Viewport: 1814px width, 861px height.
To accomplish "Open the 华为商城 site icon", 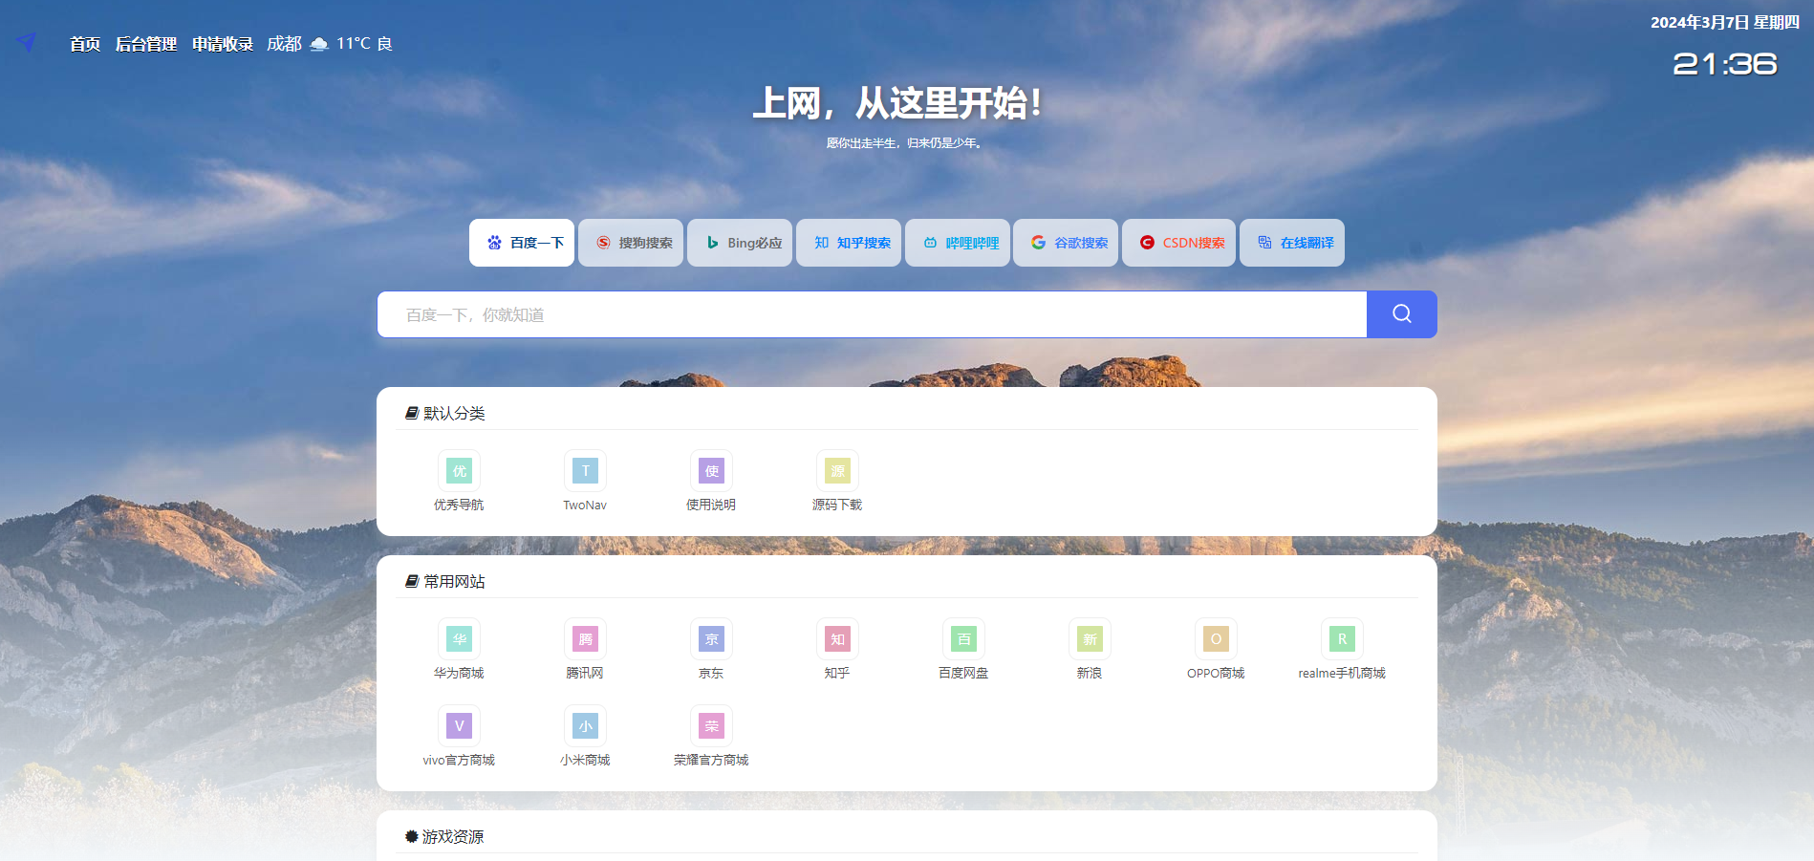I will click(x=459, y=639).
